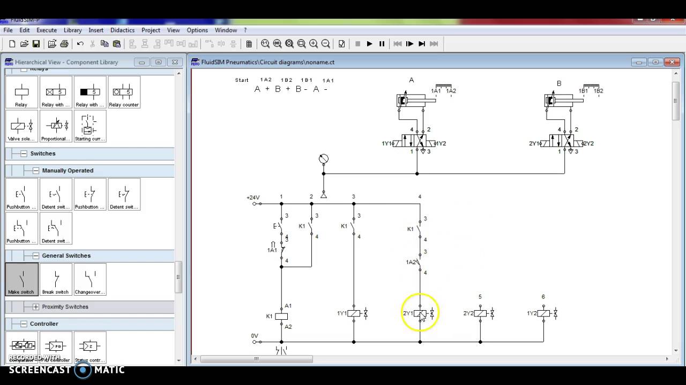Click the Copy toolbar icon
This screenshot has width=686, height=385.
(x=105, y=44)
